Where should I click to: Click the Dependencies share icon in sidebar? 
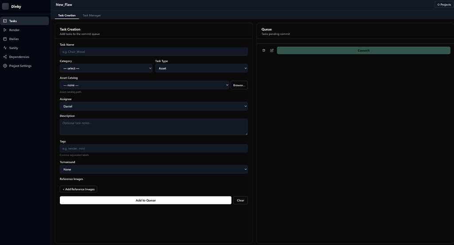(x=5, y=57)
